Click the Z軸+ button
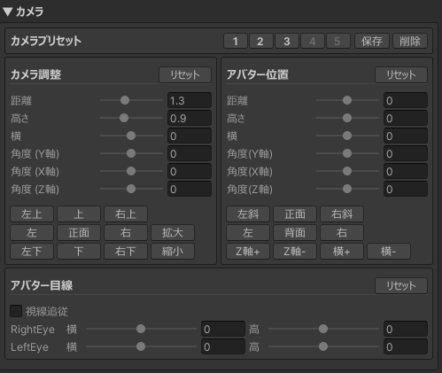 [x=248, y=252]
